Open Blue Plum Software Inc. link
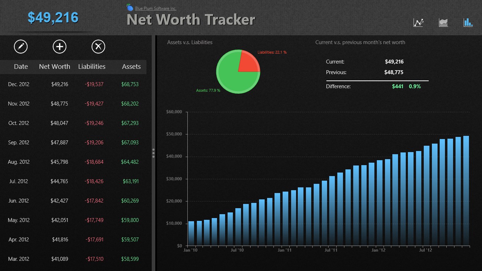The image size is (482, 271). point(156,8)
